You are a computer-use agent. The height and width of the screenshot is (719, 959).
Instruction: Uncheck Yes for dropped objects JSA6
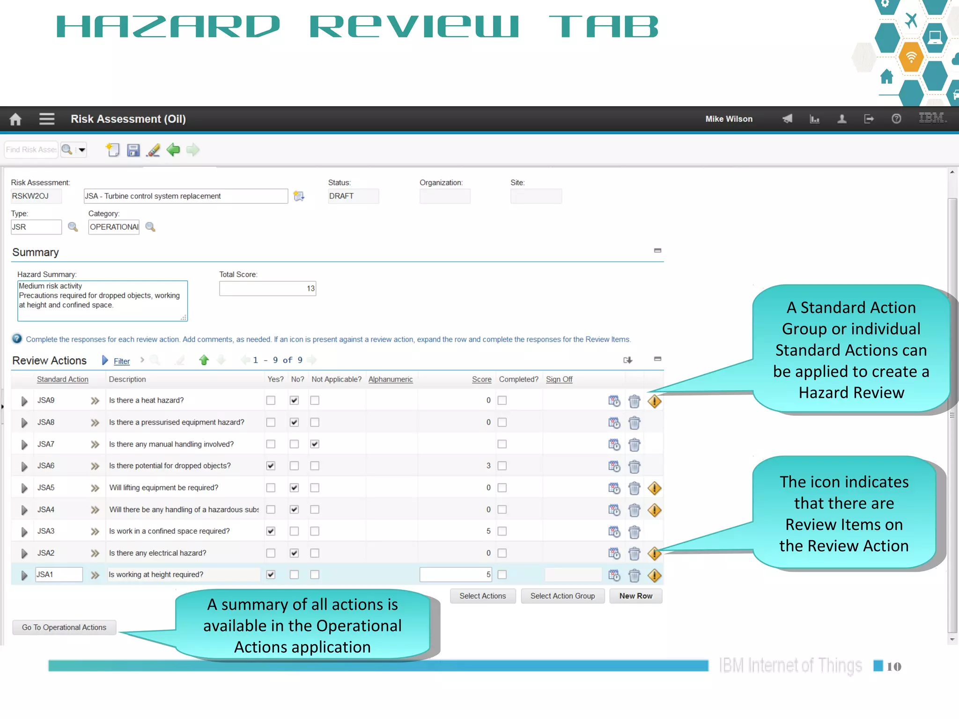pos(271,466)
